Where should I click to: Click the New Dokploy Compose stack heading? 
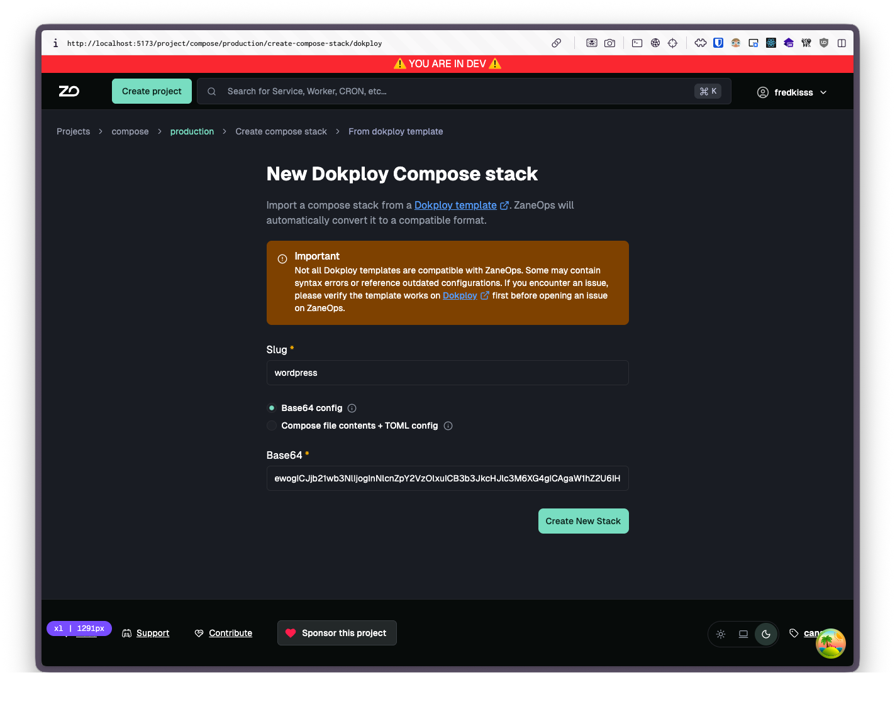[402, 175]
